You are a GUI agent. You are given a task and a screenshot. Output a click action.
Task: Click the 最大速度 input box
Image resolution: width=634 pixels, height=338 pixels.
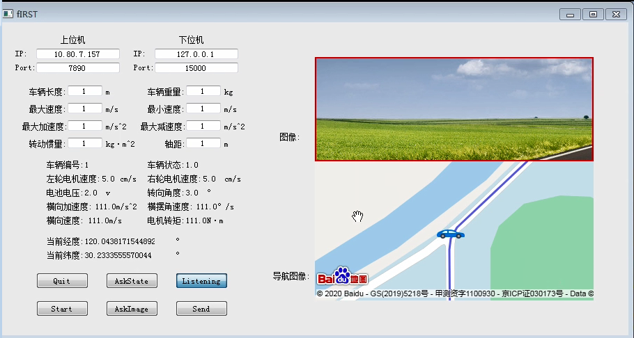point(85,108)
